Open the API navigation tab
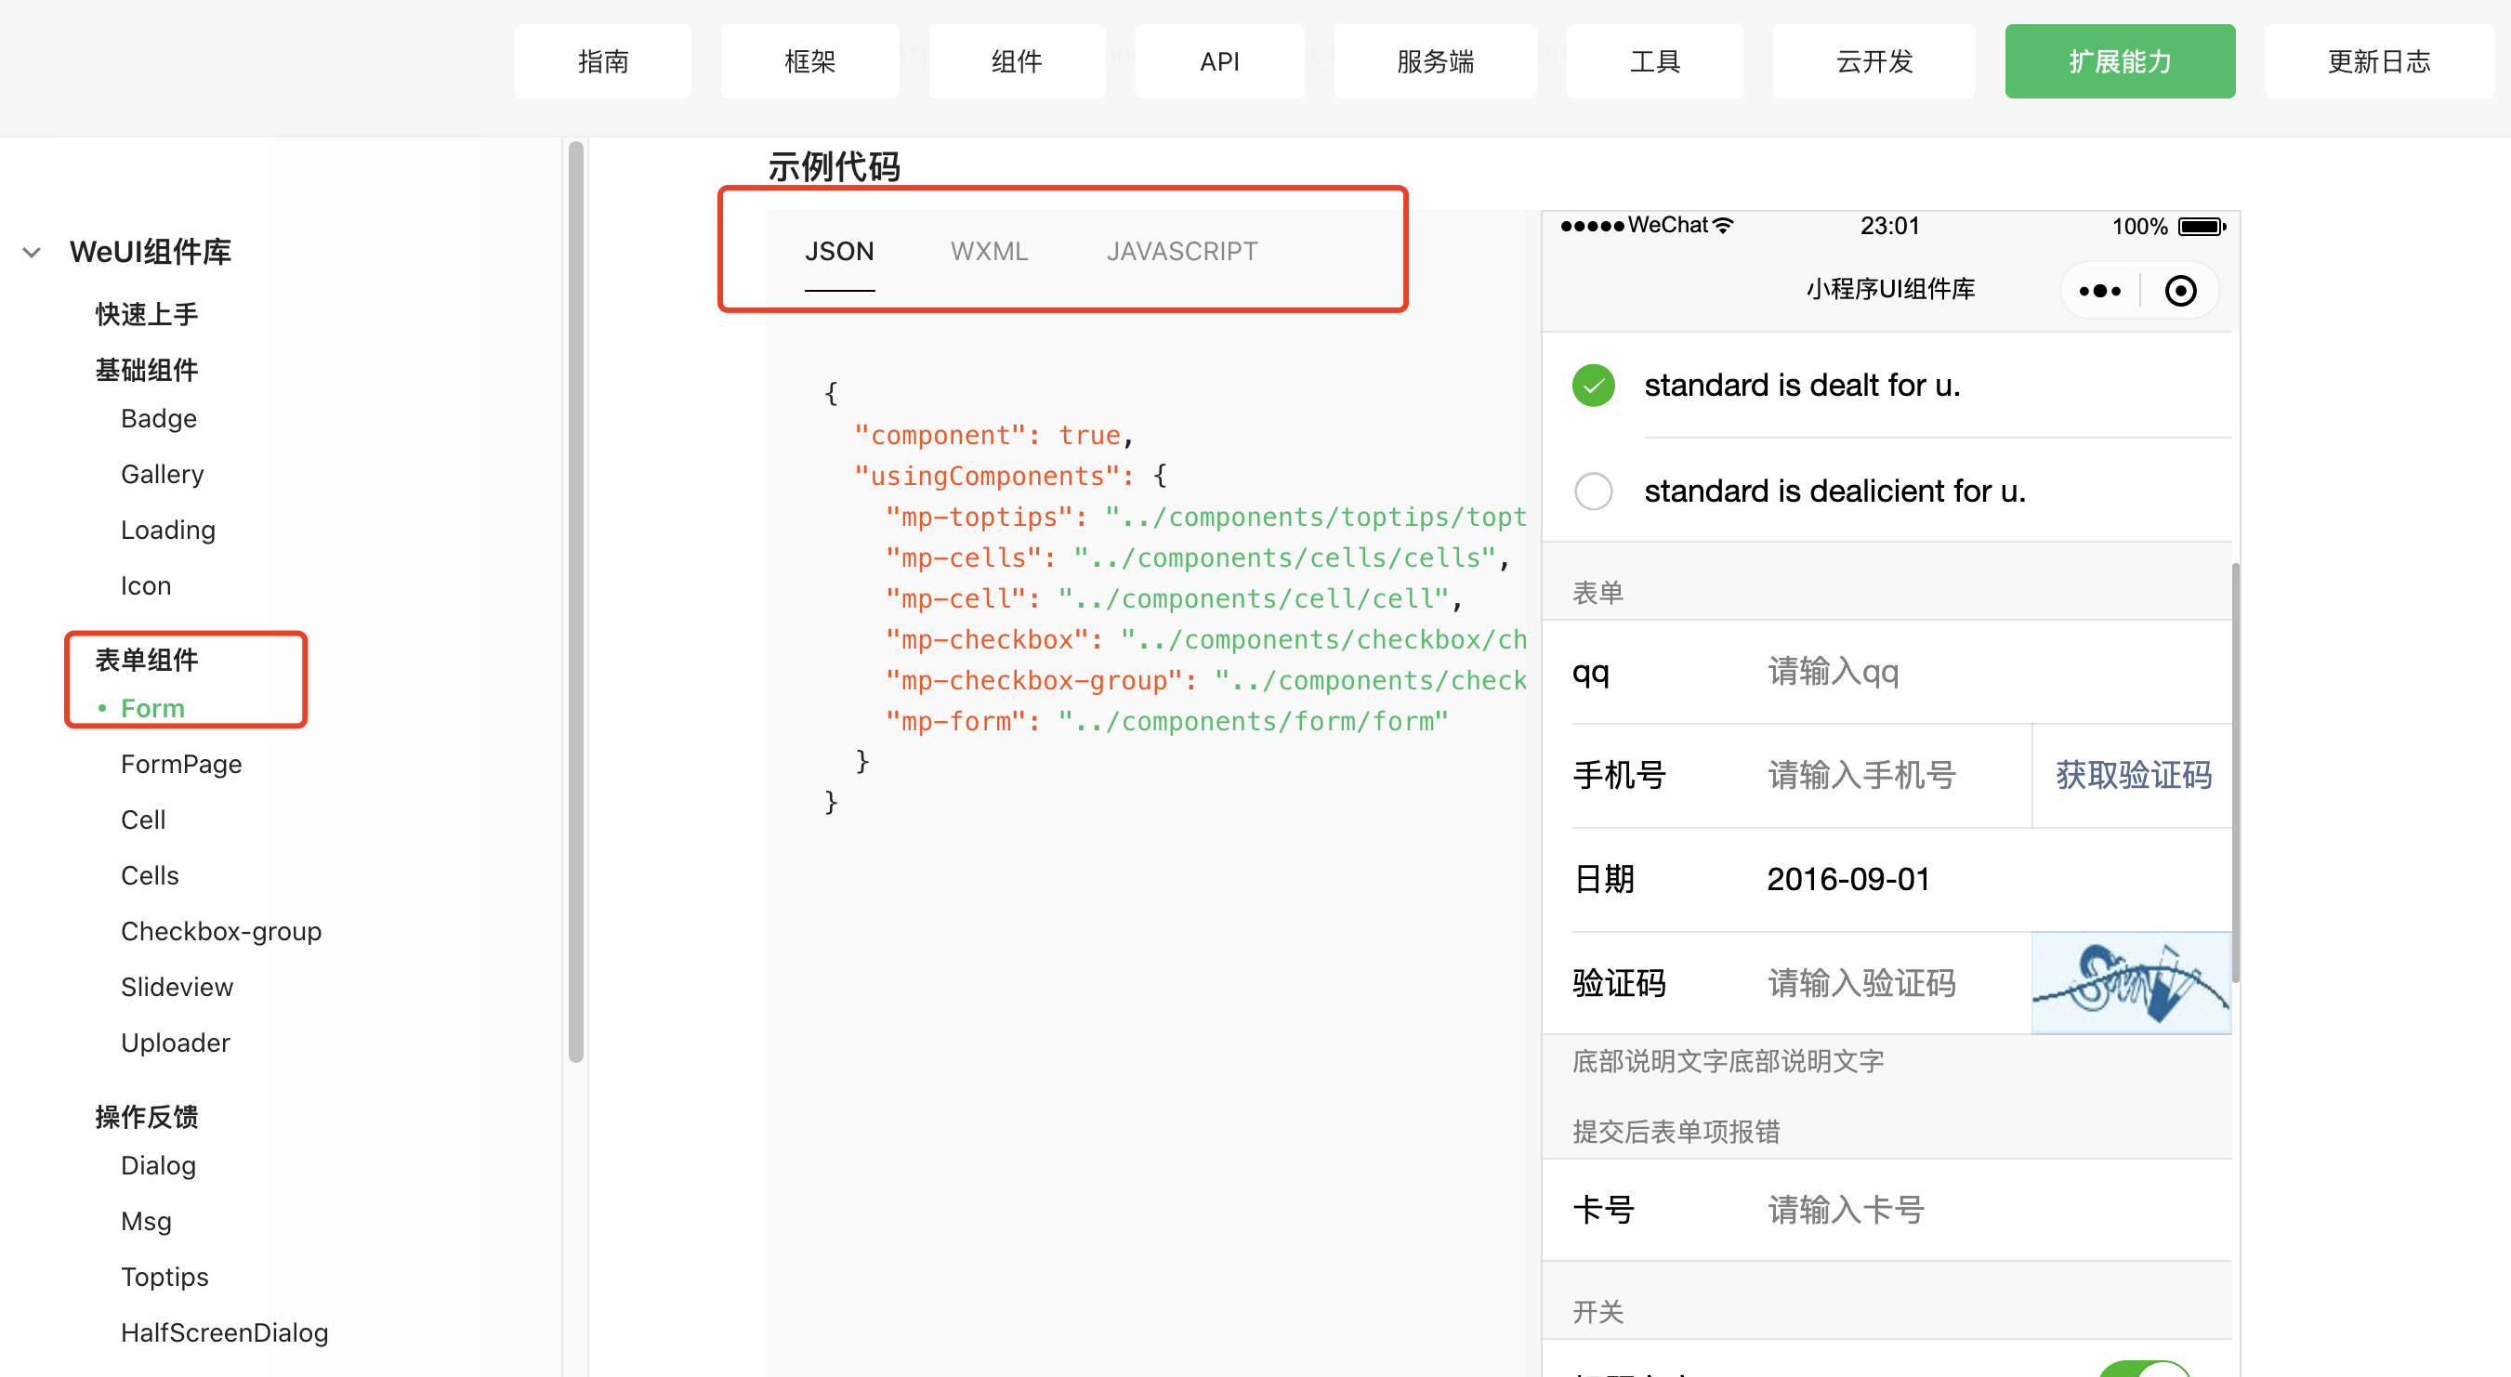This screenshot has height=1377, width=2511. (1219, 61)
